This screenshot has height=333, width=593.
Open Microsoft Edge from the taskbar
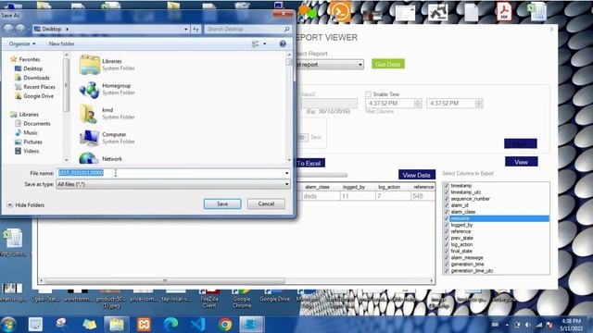click(170, 325)
